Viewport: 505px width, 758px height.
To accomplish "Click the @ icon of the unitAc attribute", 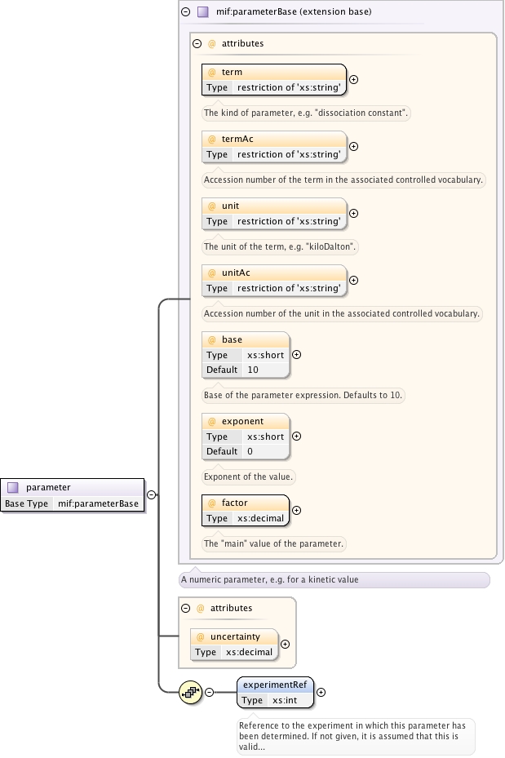I will [211, 273].
